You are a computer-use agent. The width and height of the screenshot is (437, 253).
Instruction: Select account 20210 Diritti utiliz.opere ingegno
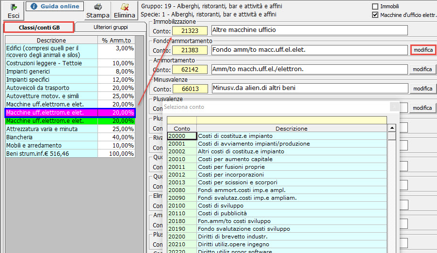coord(277,244)
